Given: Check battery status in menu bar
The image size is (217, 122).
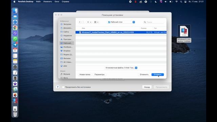Looking at the screenshot, I should [171, 2].
